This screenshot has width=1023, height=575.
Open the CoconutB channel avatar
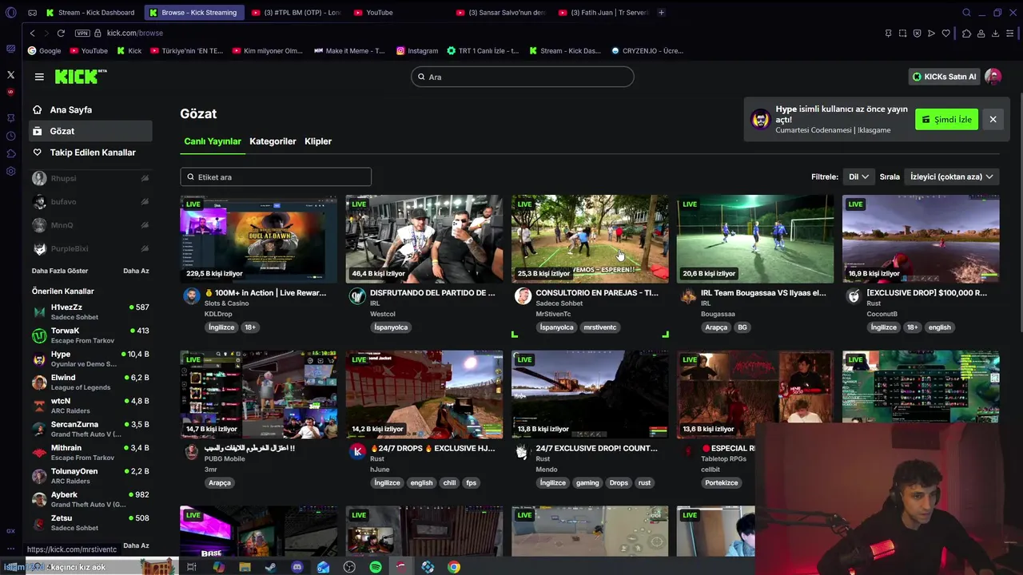[854, 296]
